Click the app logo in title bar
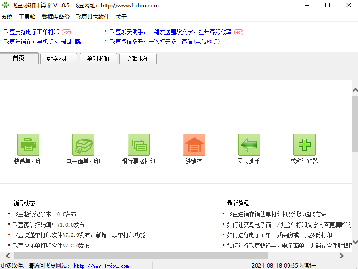 click(x=6, y=6)
